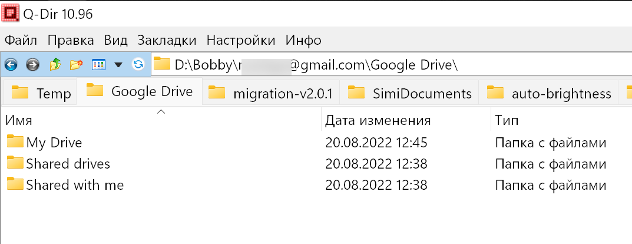The height and width of the screenshot is (244, 632).
Task: Click the folder icon in the address bar
Action: point(162,64)
